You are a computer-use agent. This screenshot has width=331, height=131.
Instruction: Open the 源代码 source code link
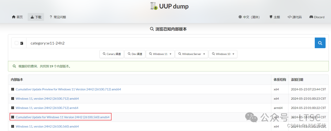tap(295, 17)
